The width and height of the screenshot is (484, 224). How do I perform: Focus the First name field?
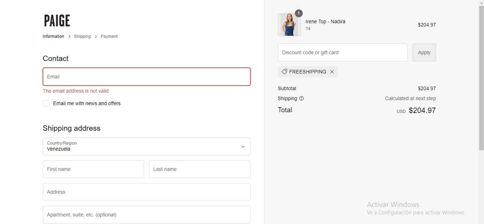(x=93, y=169)
